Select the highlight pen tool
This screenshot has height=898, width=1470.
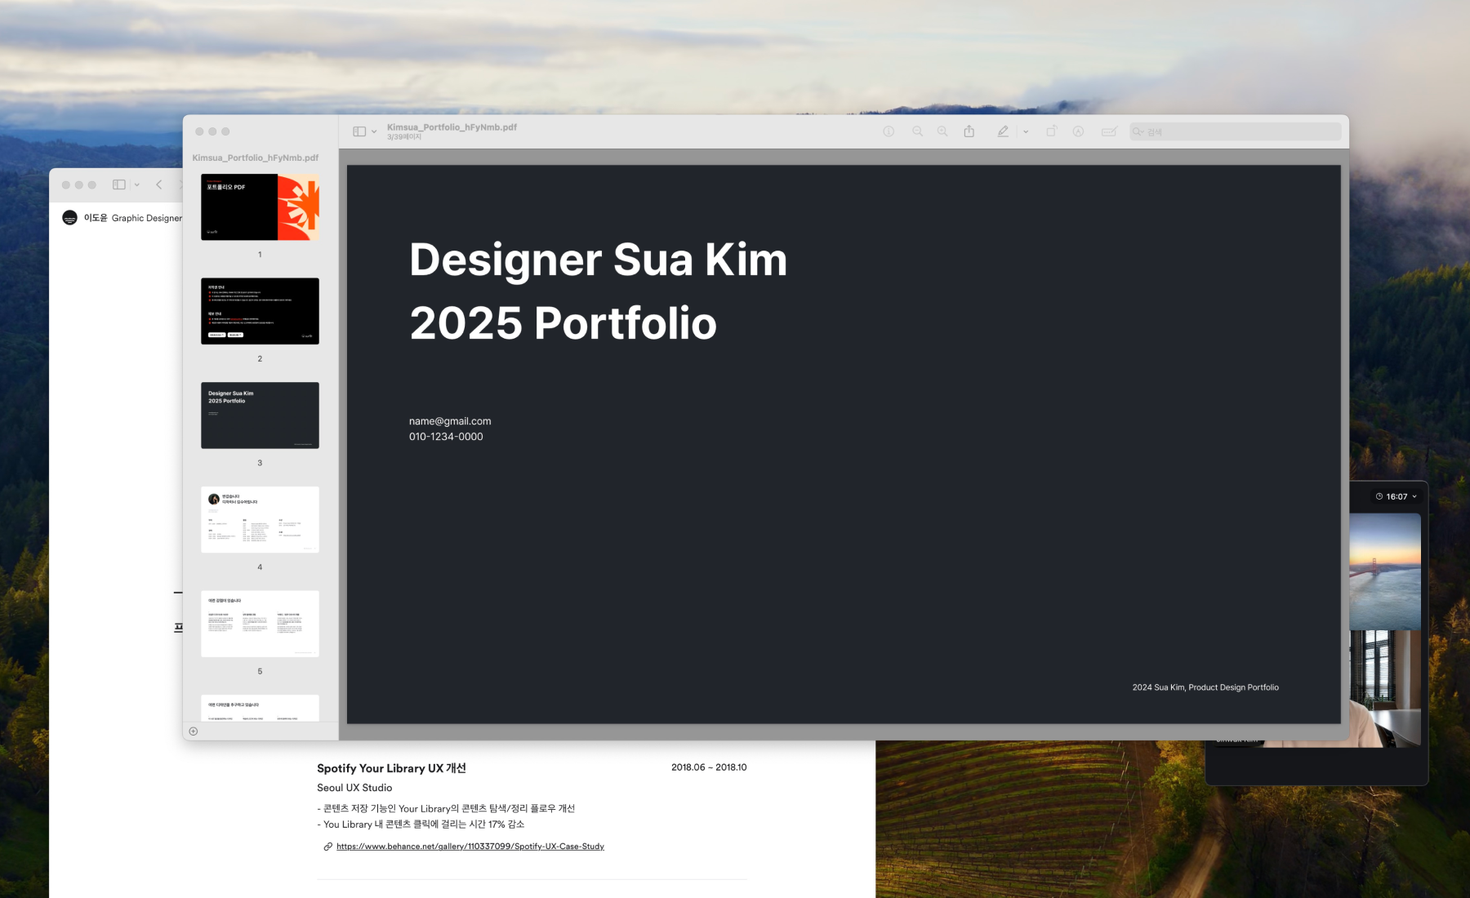pos(1003,131)
